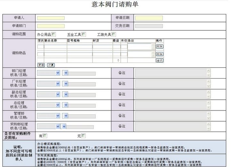Image resolution: width=240 pixels, height=167 pixels.
Task: Click the 材质 column header
Action: tap(96, 41)
